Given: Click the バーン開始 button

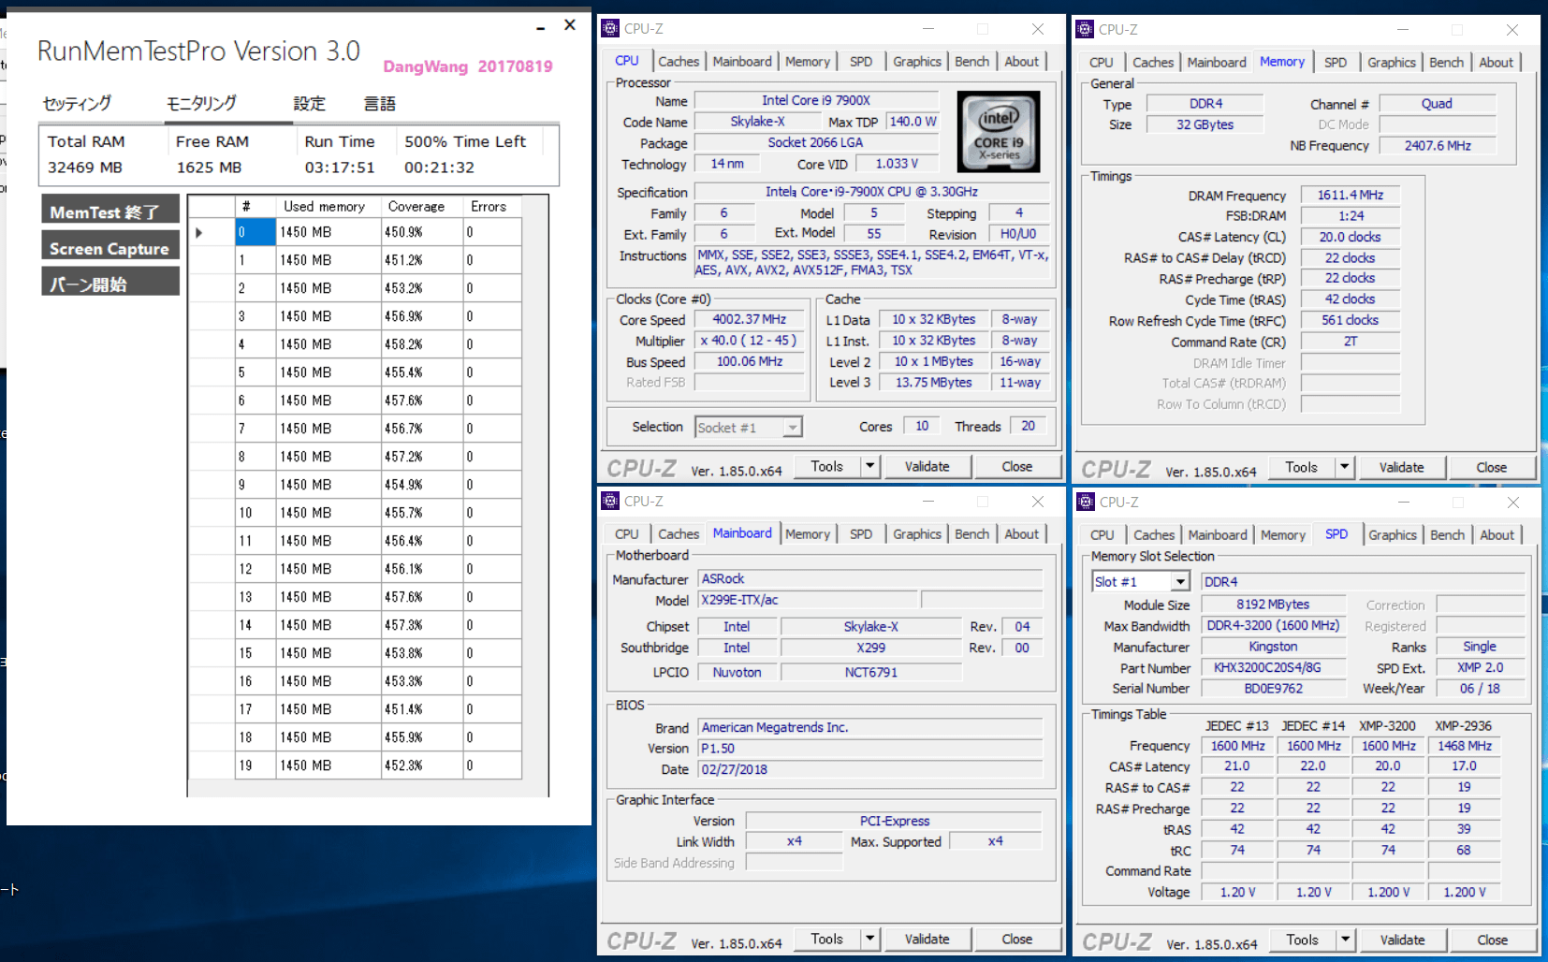Looking at the screenshot, I should tap(110, 283).
